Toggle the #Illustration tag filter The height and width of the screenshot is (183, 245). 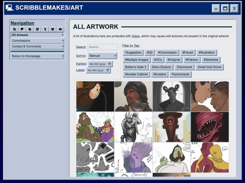[206, 52]
